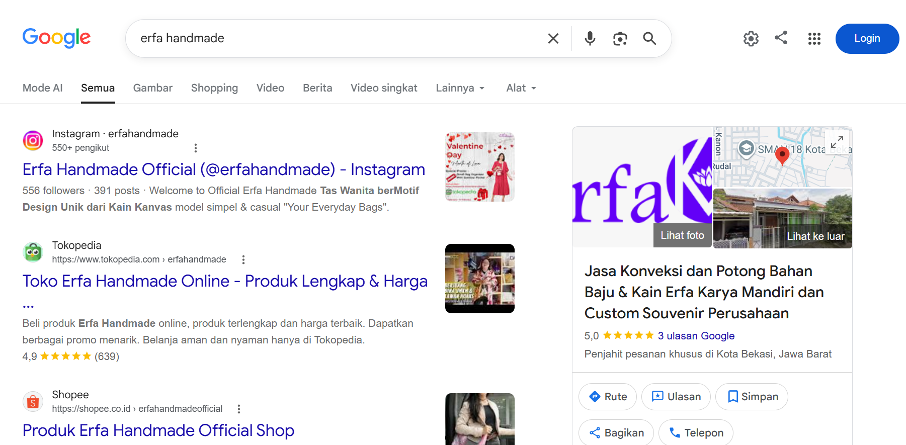
Task: Click the blue Login button
Action: (867, 39)
